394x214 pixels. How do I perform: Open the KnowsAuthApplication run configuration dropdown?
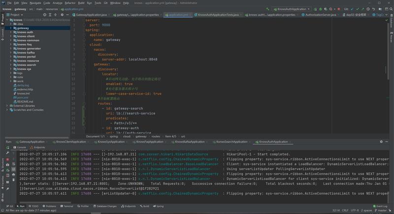(293, 9)
